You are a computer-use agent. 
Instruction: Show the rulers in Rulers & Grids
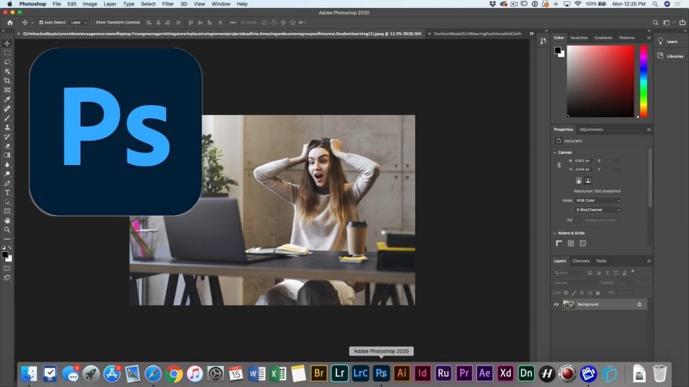coord(559,243)
